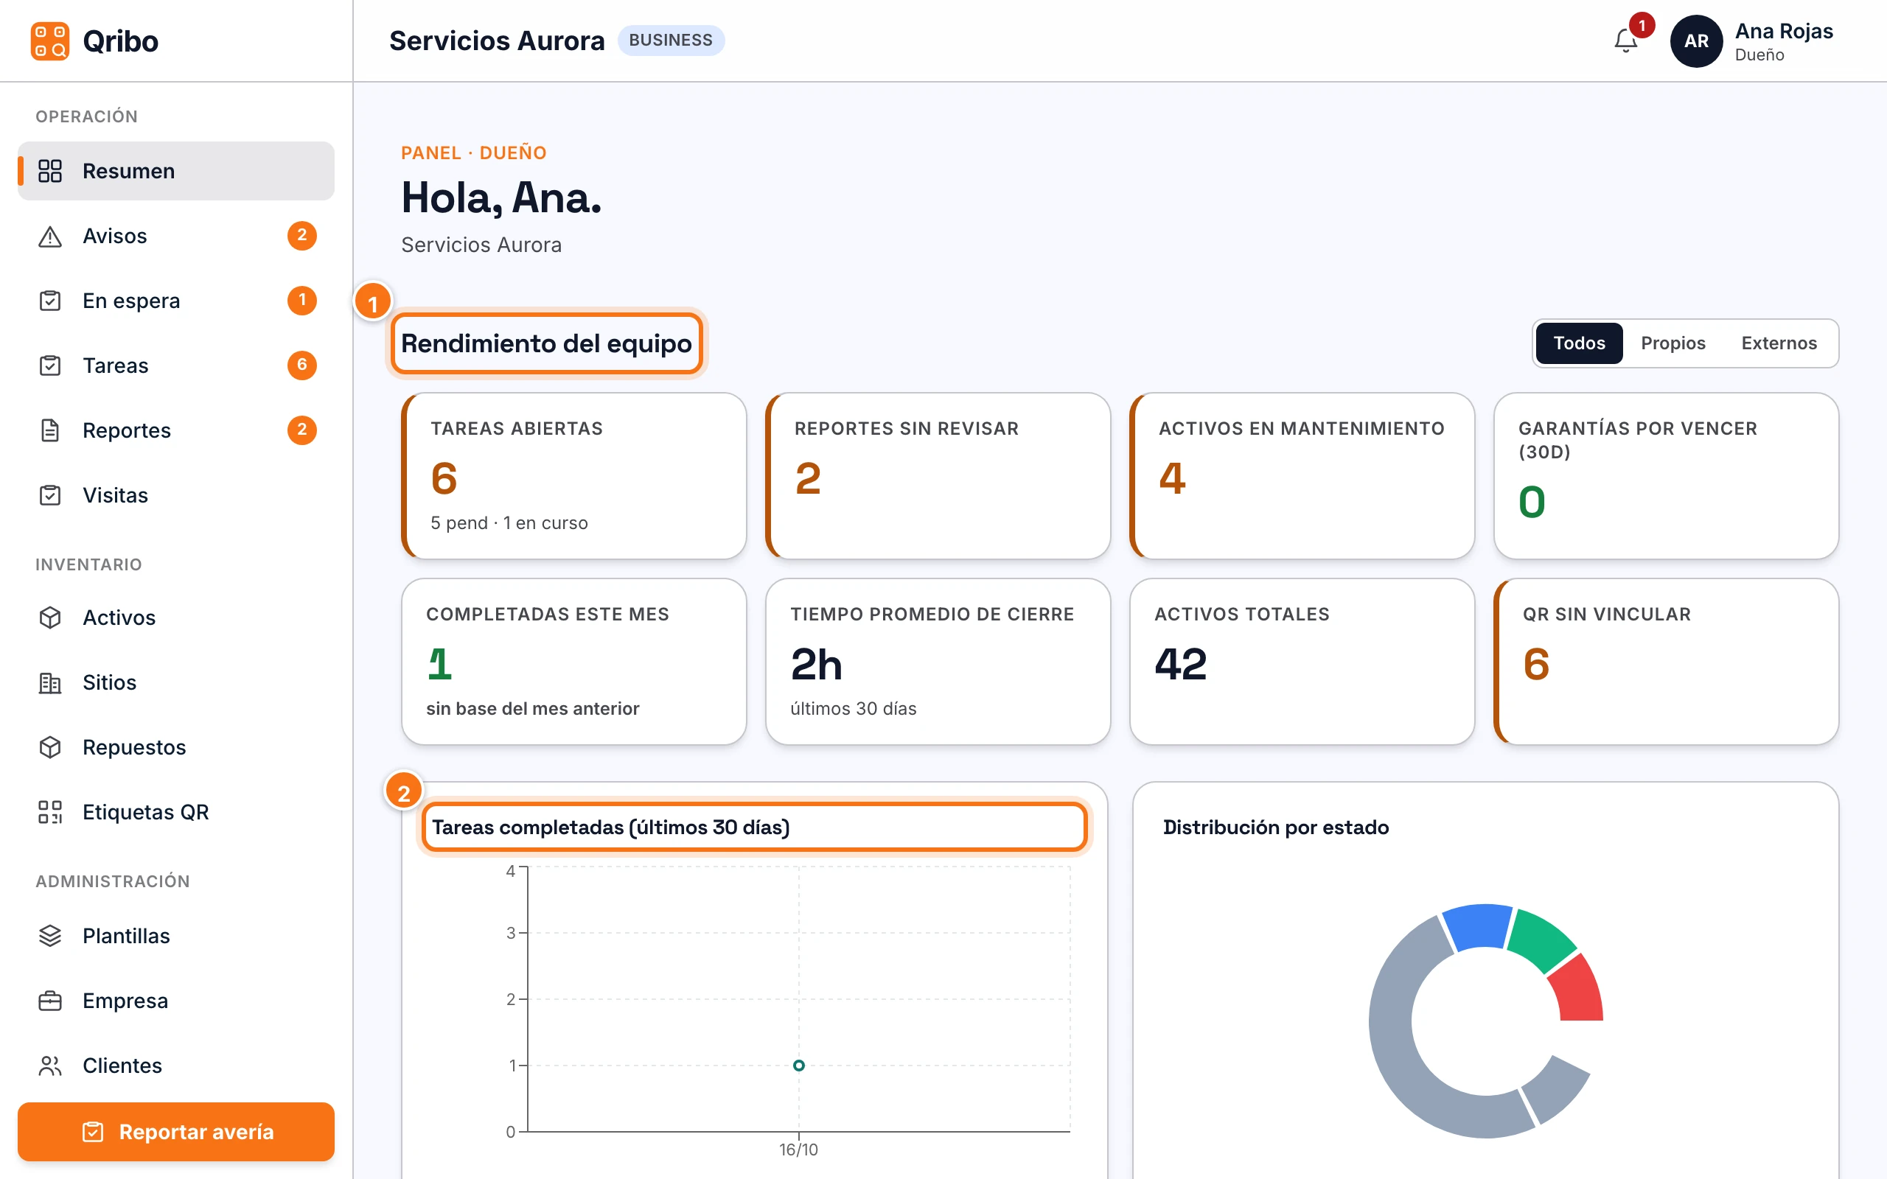Click the Ana Rojas user name

1784,31
